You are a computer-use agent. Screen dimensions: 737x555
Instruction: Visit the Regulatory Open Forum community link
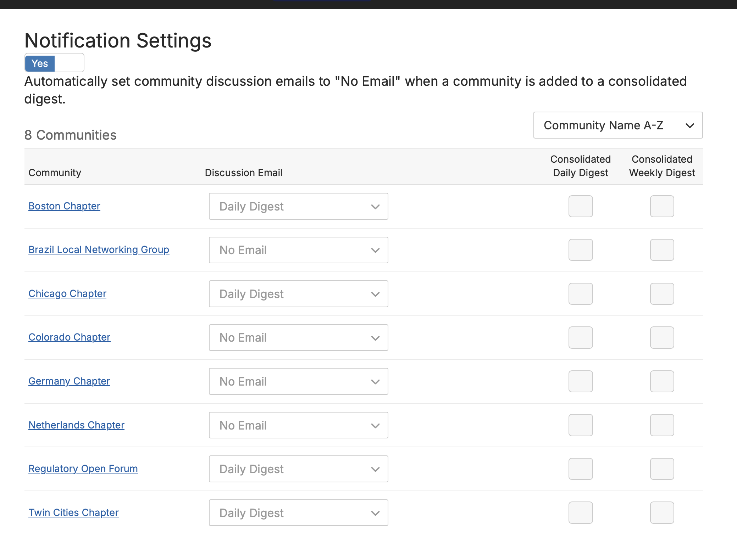[83, 469]
